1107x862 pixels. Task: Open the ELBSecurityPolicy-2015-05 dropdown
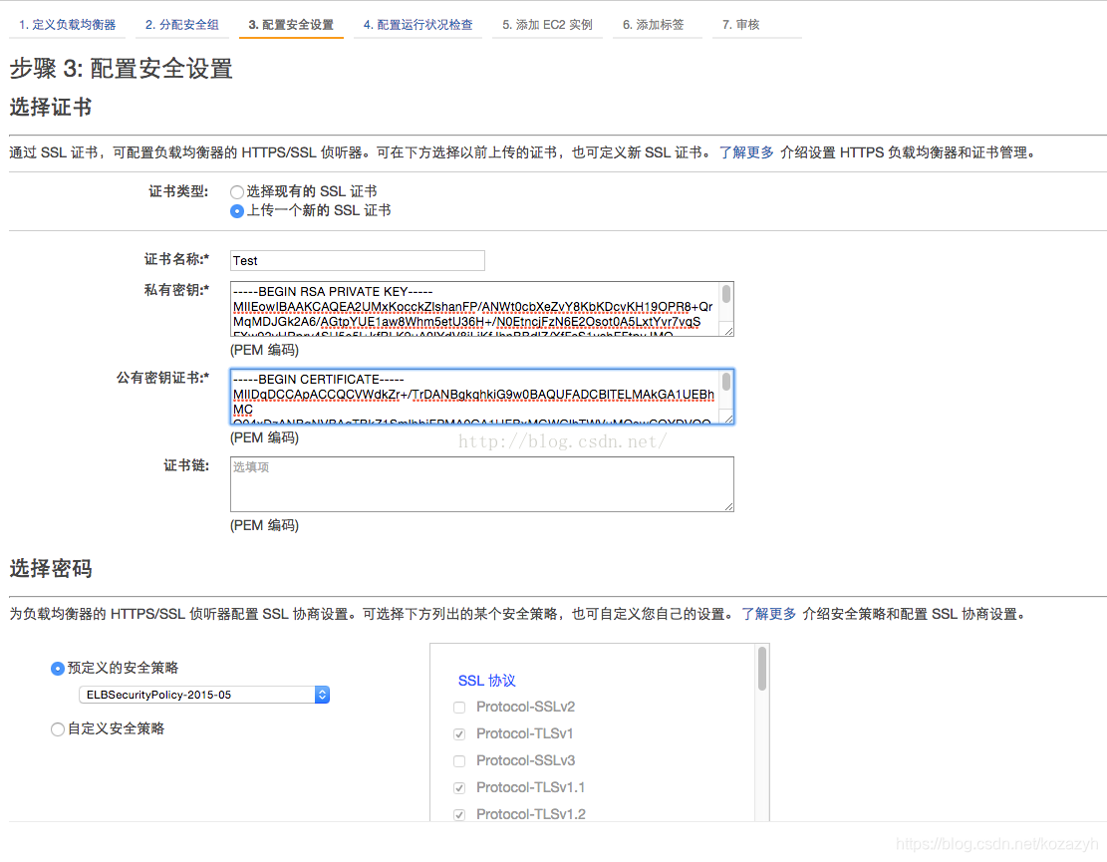(x=204, y=695)
